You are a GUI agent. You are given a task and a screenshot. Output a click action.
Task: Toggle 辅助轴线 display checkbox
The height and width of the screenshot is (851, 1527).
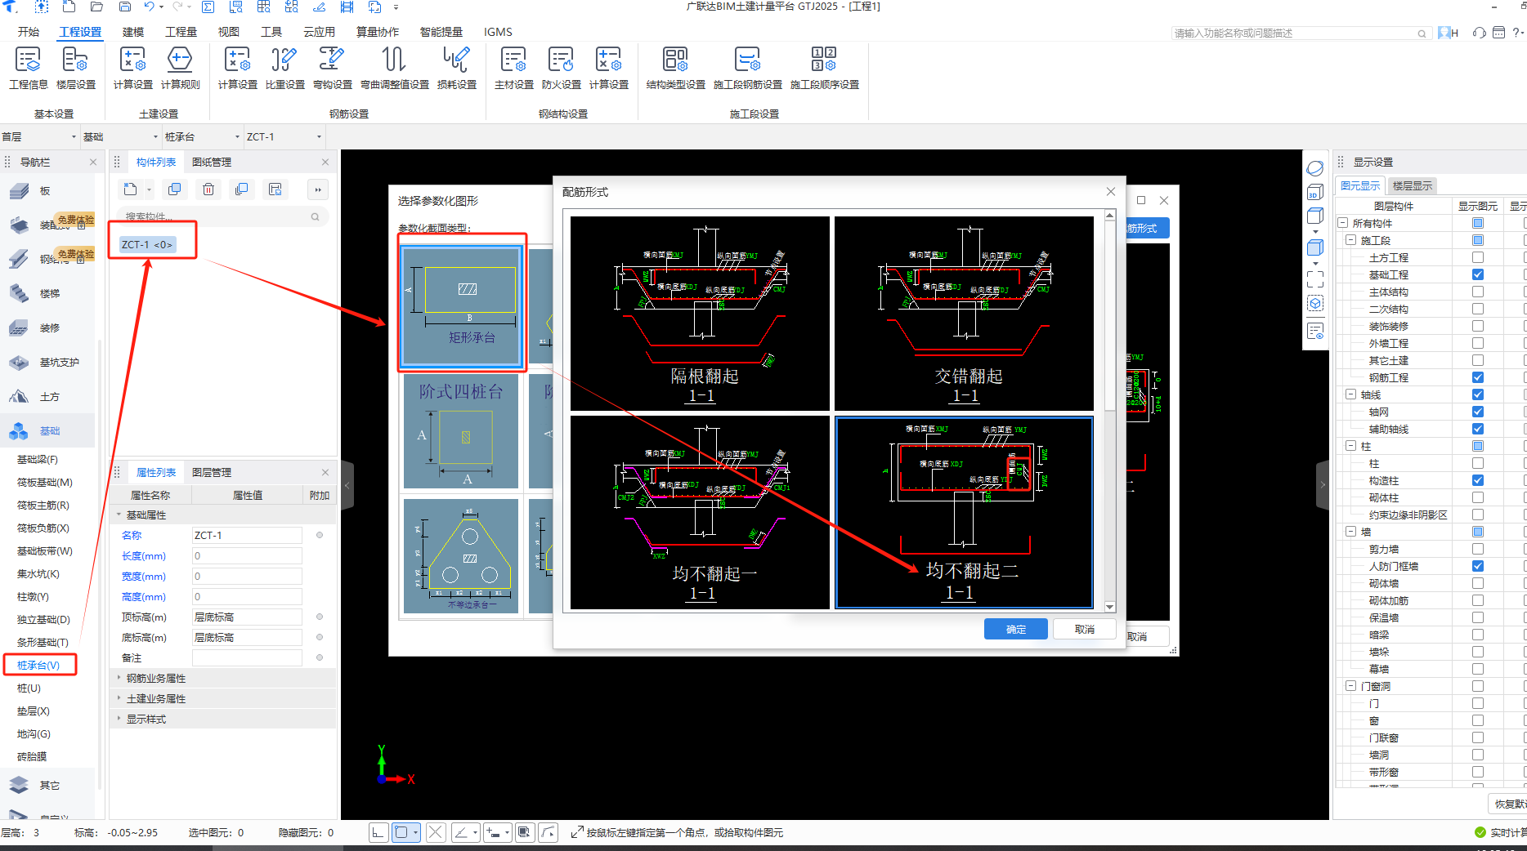pos(1478,429)
